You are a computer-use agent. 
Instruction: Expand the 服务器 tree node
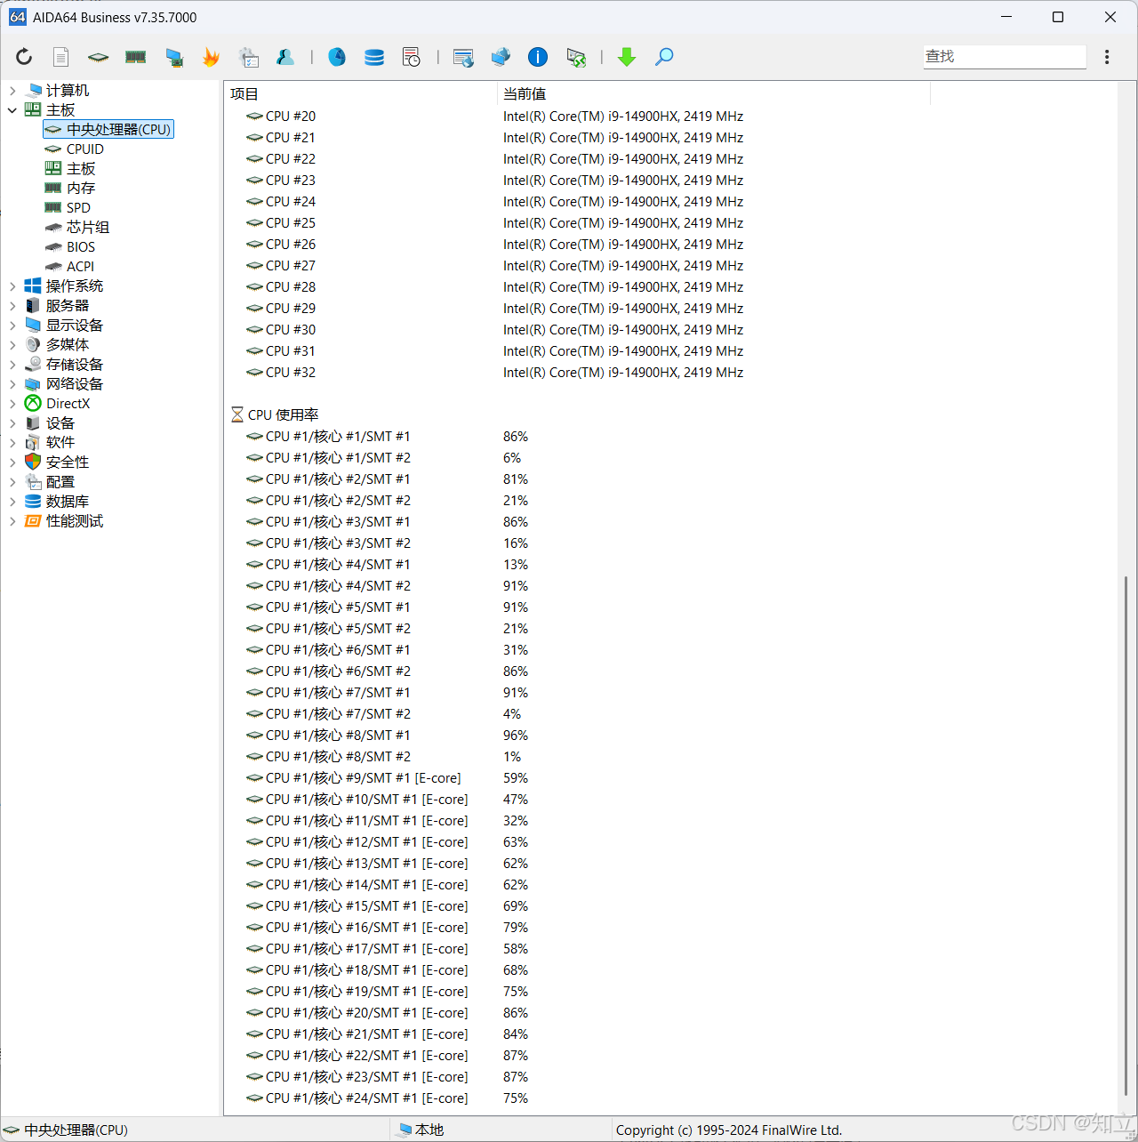point(12,306)
